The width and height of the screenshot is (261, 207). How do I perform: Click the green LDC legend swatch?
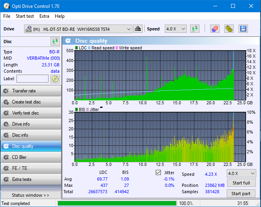(76, 48)
